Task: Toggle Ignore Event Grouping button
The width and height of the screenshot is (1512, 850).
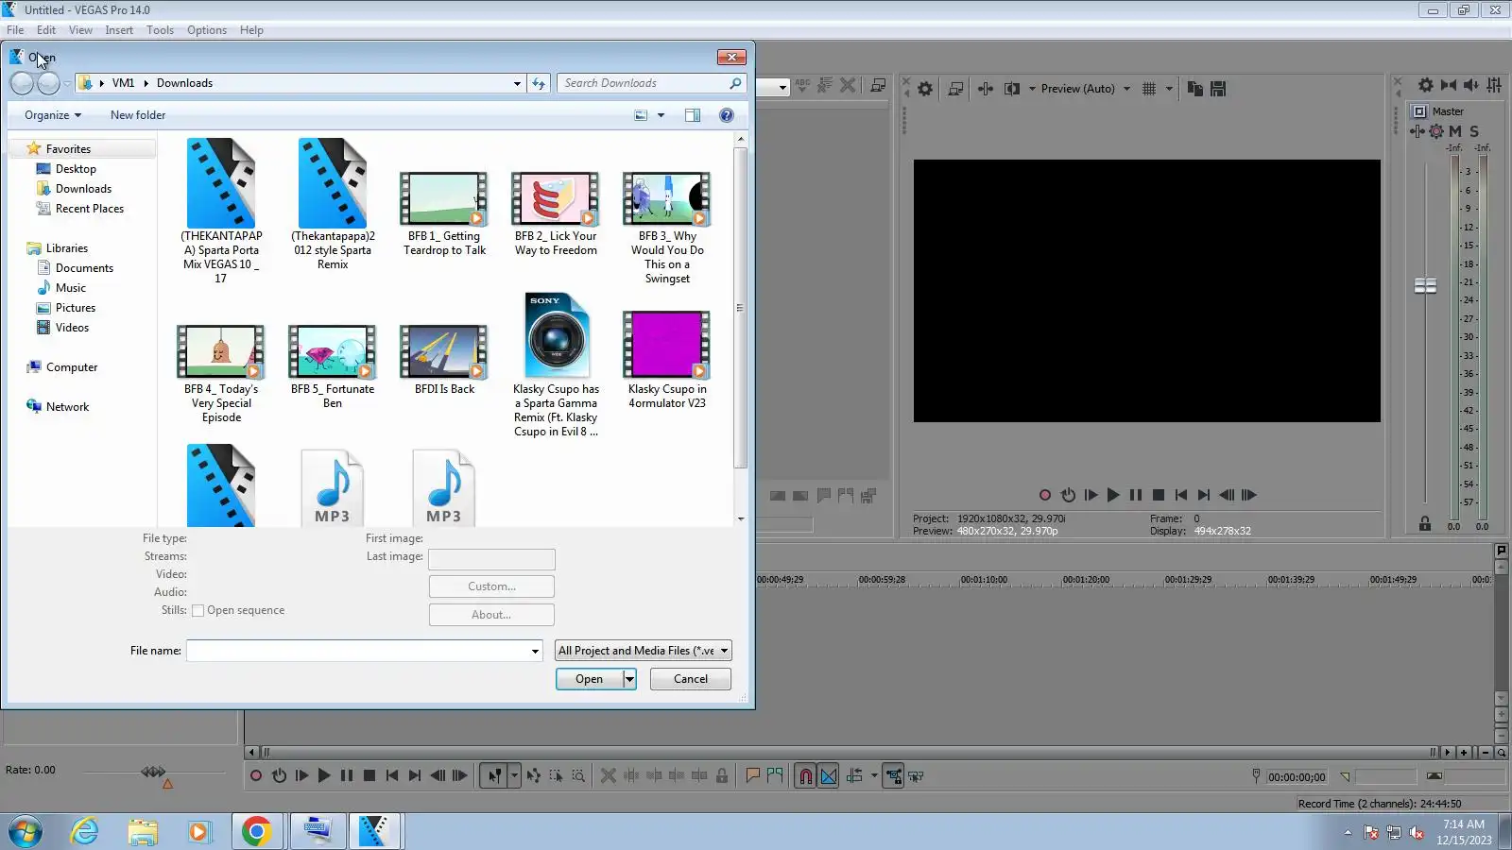Action: pos(916,776)
